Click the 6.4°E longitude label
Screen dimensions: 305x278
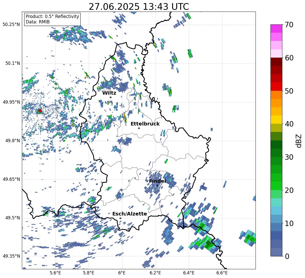tap(189, 273)
